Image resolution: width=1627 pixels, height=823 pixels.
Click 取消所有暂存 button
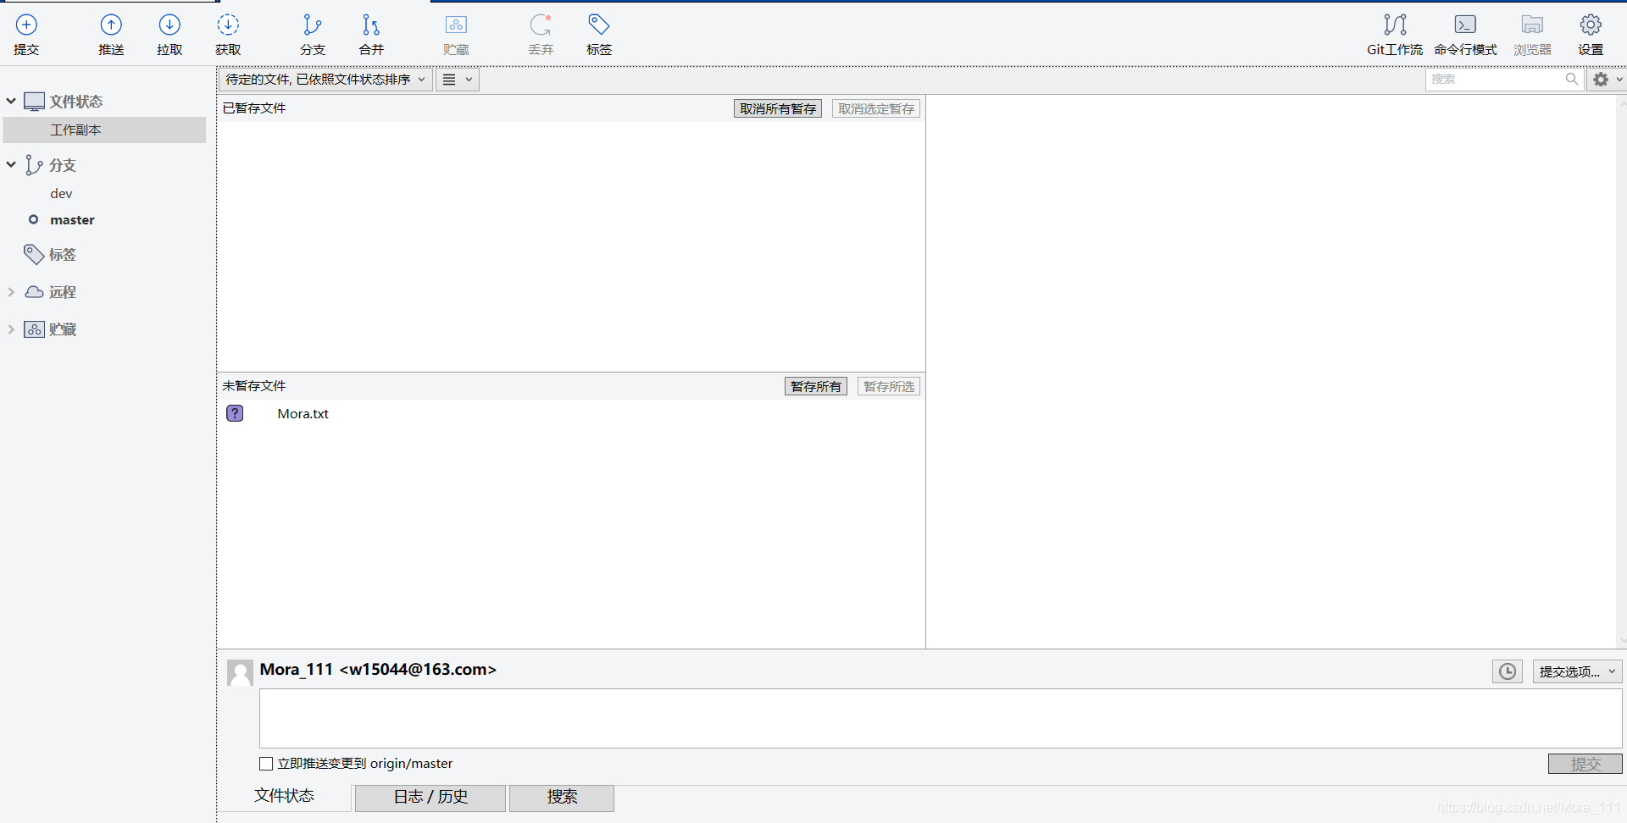(778, 108)
